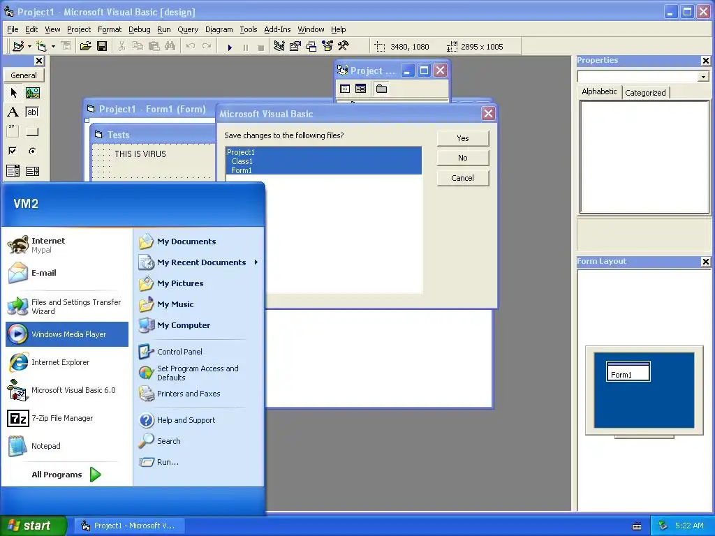Click the General tab of the toolbox
Image resolution: width=715 pixels, height=536 pixels.
[24, 75]
